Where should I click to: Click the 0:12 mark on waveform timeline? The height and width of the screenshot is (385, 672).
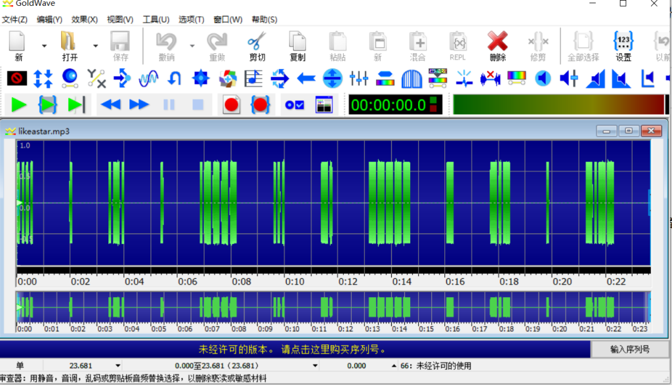point(348,281)
